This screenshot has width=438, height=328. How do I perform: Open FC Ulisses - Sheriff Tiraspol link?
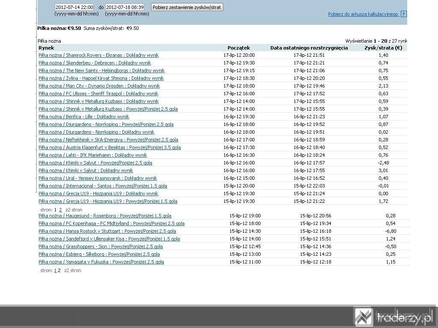[98, 94]
